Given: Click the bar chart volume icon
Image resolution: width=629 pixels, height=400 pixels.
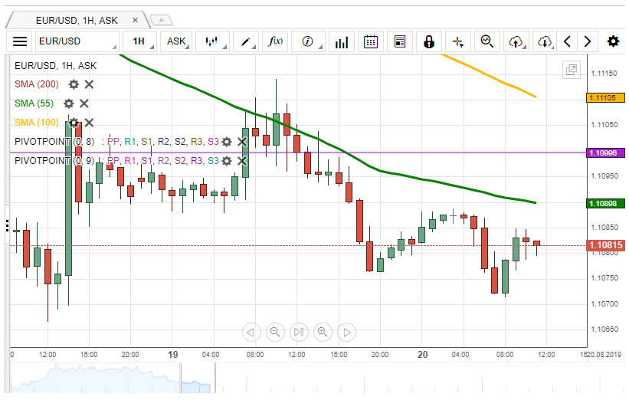Looking at the screenshot, I should click(x=340, y=41).
